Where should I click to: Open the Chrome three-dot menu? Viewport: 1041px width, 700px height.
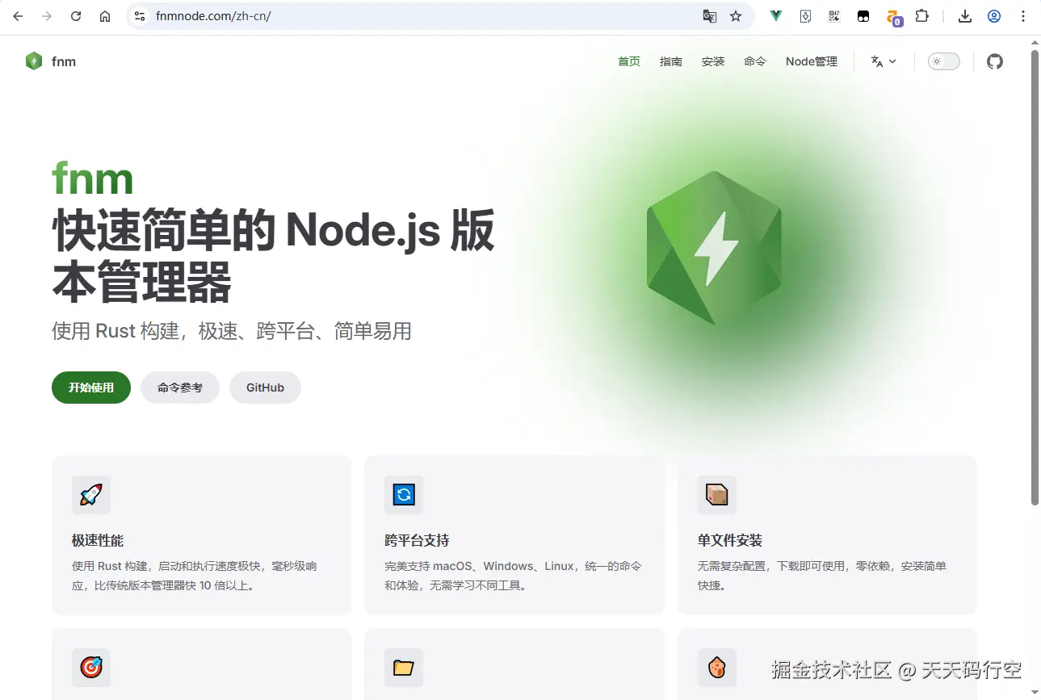1023,16
